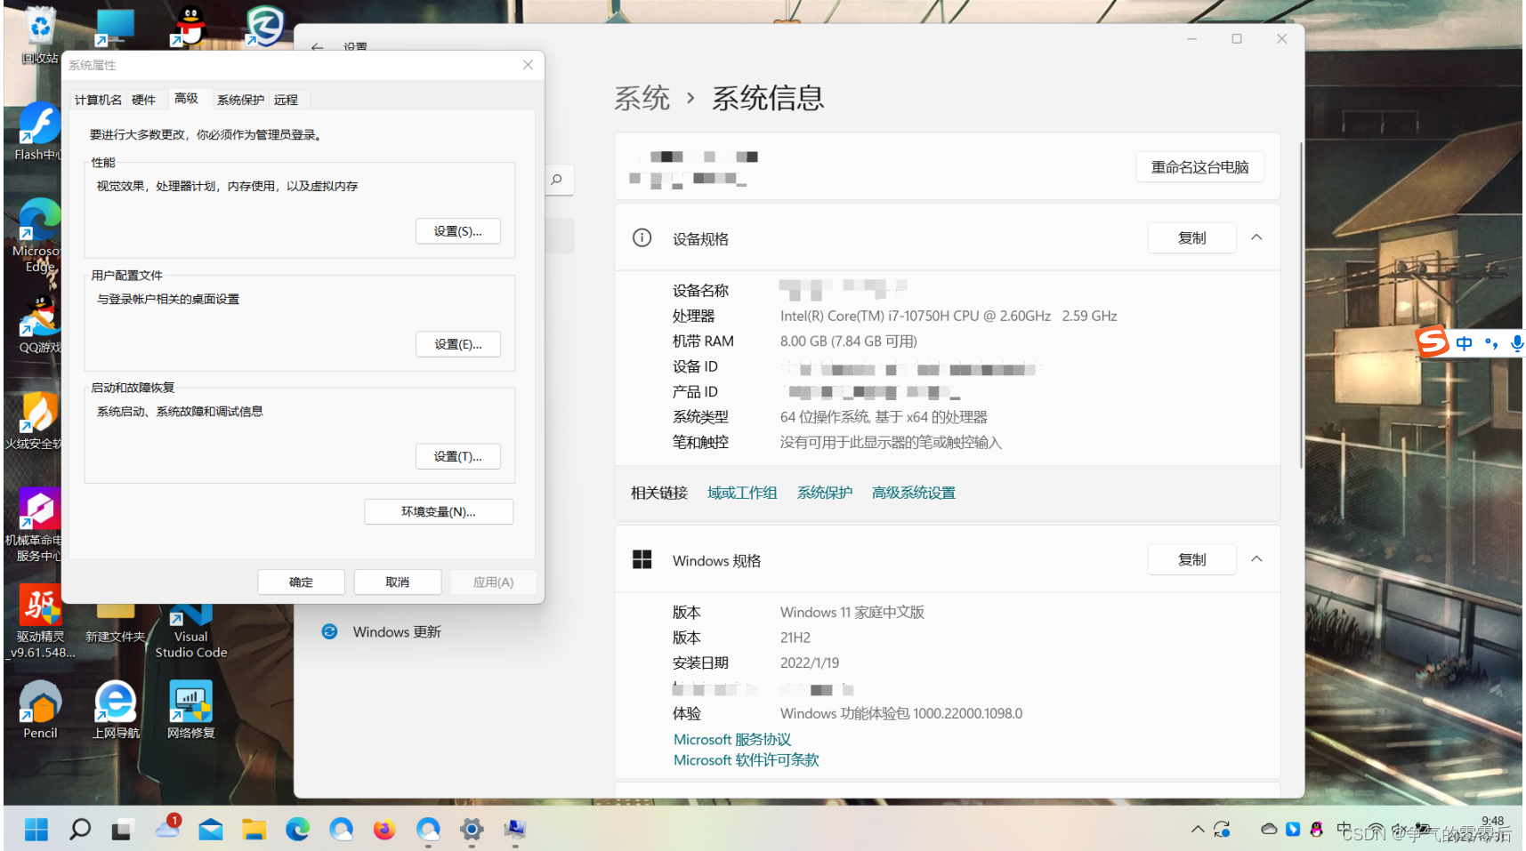The image size is (1526, 851).
Task: Switch to the 硬件 tab in system properties
Action: tap(143, 99)
